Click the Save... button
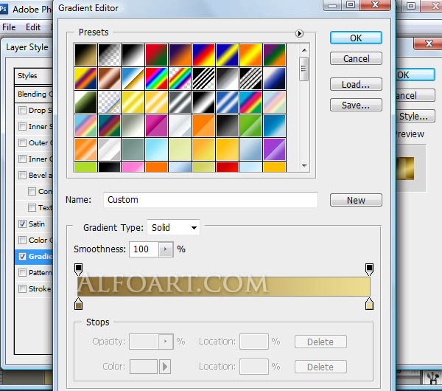This screenshot has height=391, width=442. [356, 105]
